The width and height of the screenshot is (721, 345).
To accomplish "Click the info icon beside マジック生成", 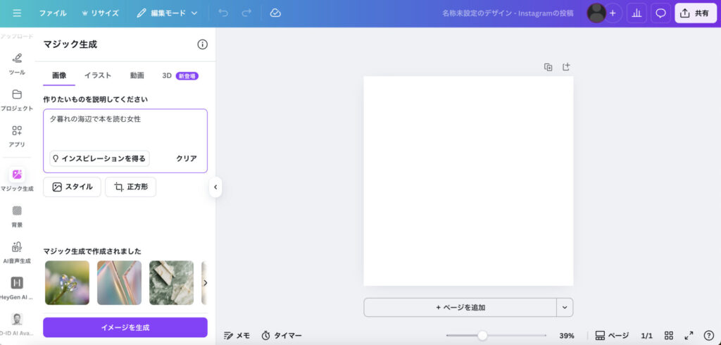I will [x=202, y=44].
